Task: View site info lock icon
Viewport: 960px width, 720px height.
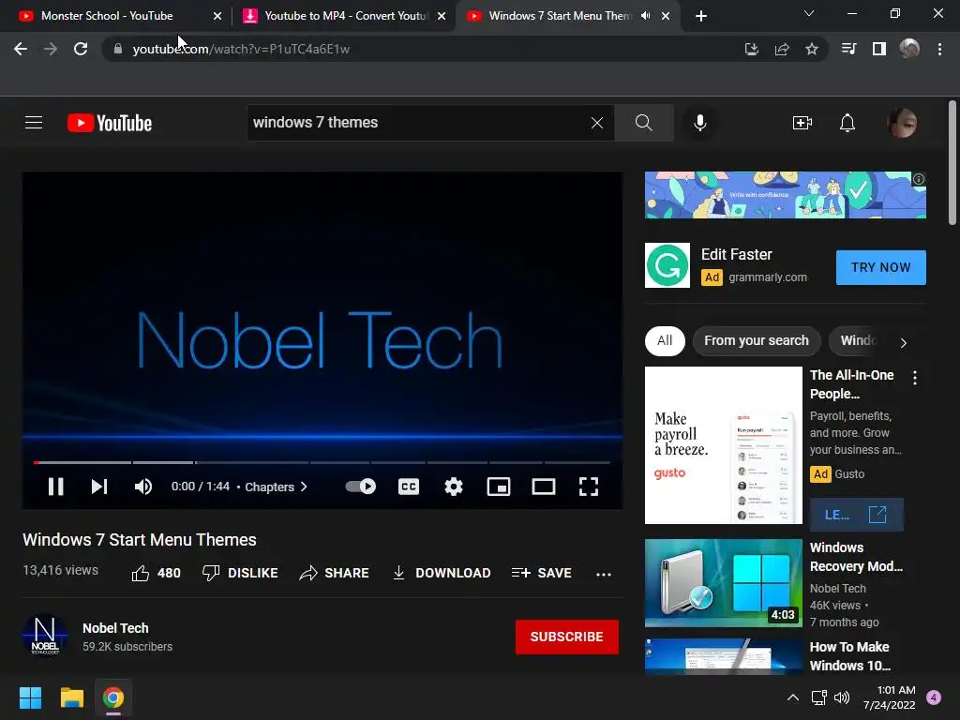Action: pyautogui.click(x=118, y=49)
